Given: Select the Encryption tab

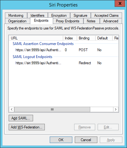Looking at the screenshot, I should pyautogui.click(x=59, y=16).
